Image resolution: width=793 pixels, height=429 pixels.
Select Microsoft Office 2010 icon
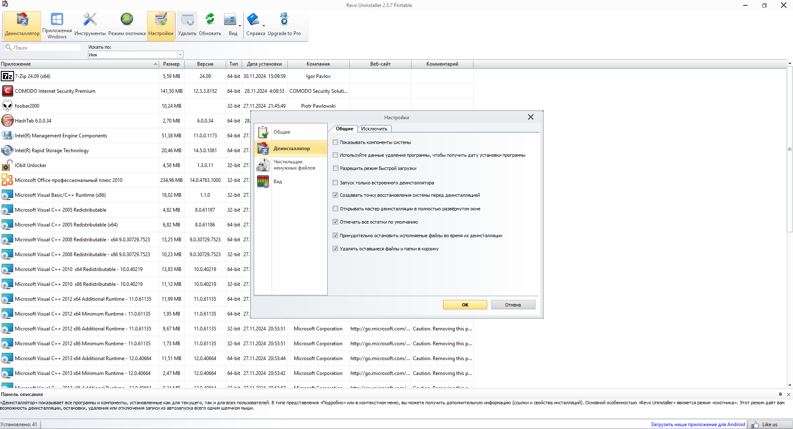point(7,180)
